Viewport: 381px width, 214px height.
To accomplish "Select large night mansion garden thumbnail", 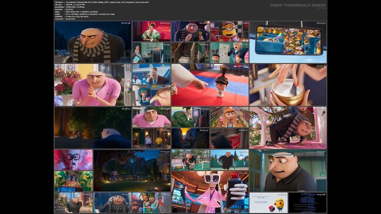I will click(132, 171).
